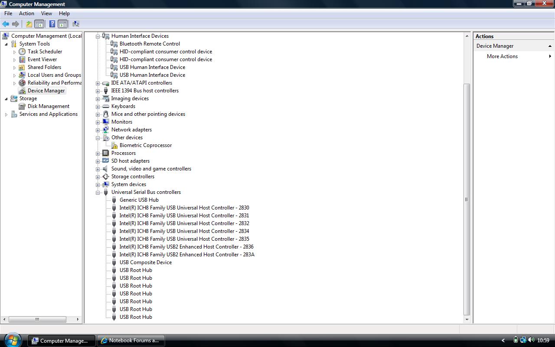The image size is (555, 347).
Task: Click the Mice and other pointing devices icon
Action: click(106, 114)
